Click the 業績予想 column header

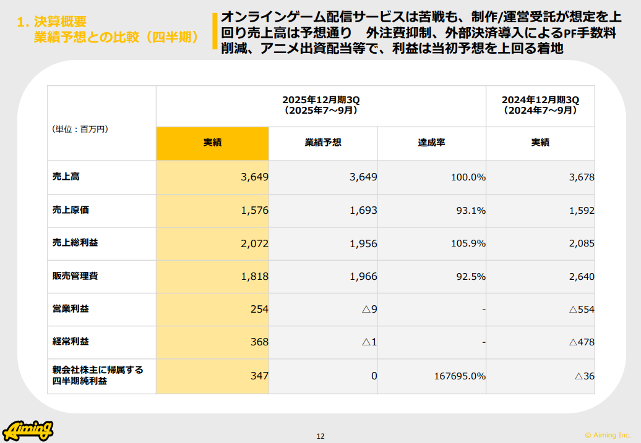(323, 143)
